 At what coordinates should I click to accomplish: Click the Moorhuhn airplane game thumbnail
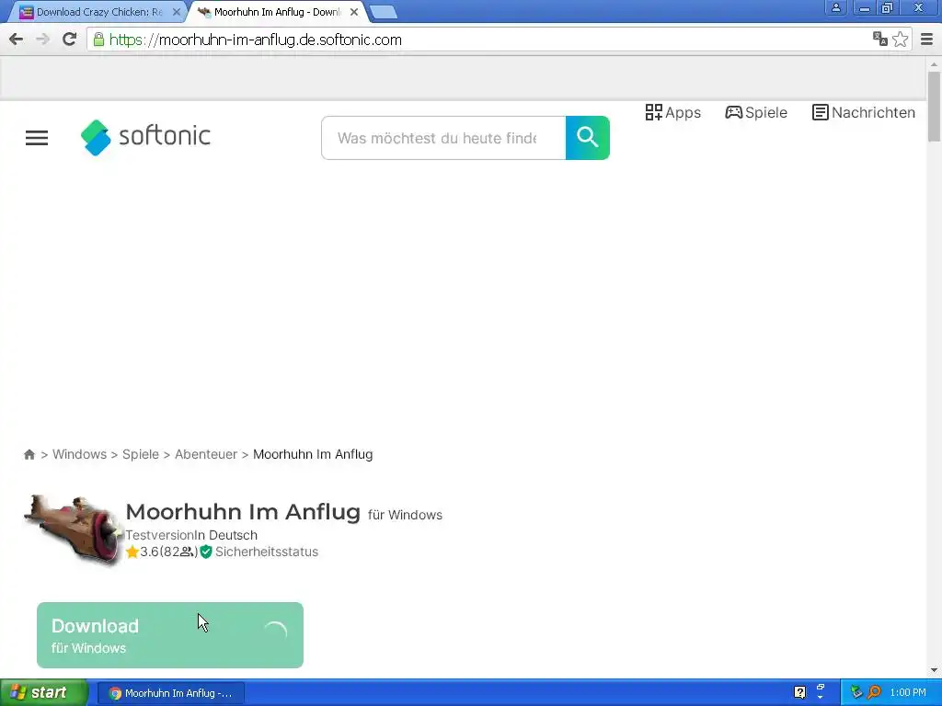click(73, 529)
